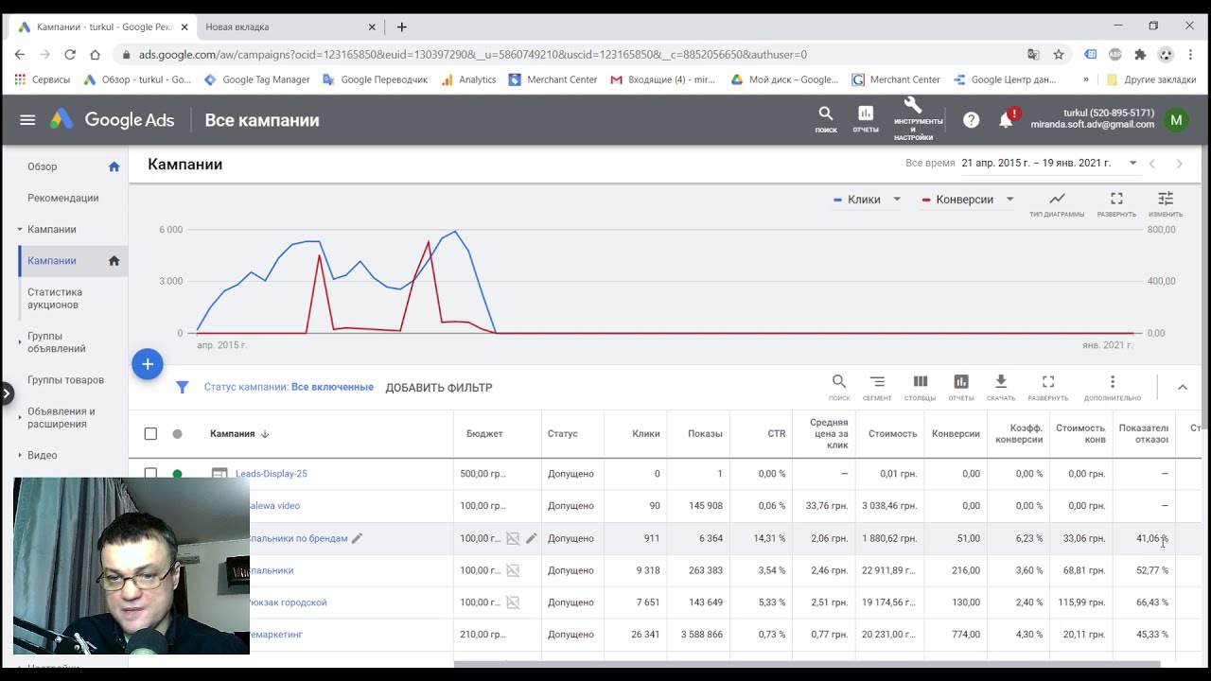1211x681 pixels.
Task: Download the campaigns table
Action: [x=1001, y=387]
